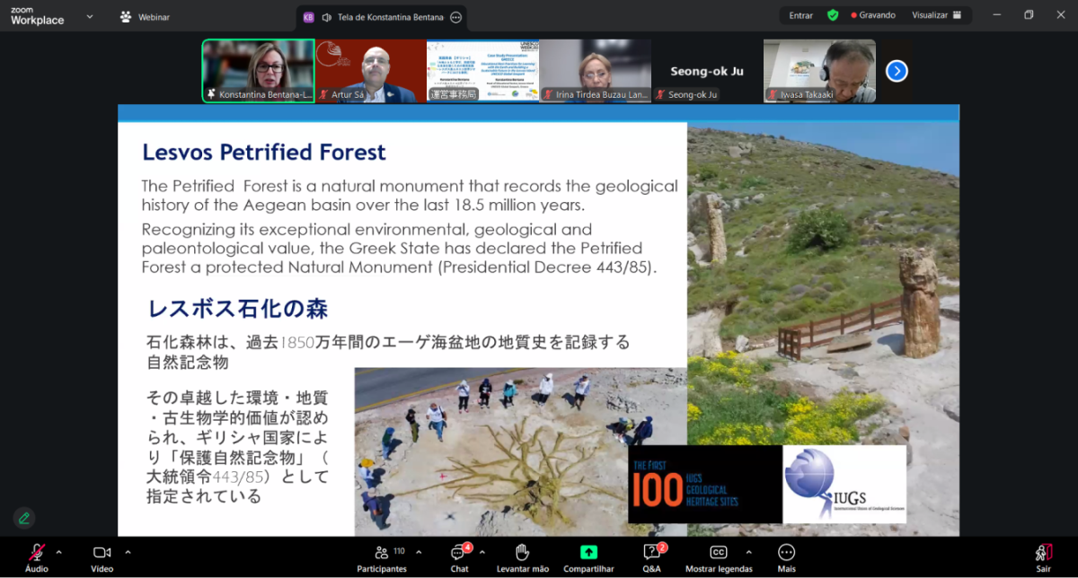
Task: Open the Visualizar view menu
Action: pos(936,15)
